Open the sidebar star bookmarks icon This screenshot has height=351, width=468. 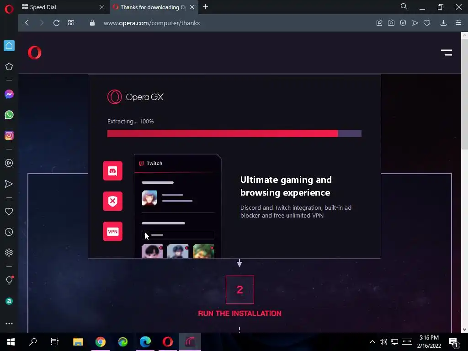click(x=9, y=66)
